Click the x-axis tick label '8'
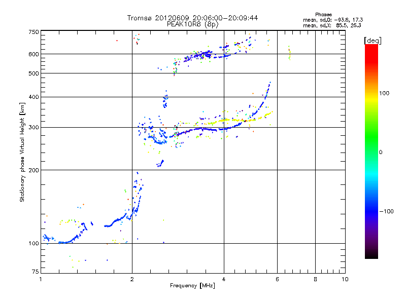Viewport: 406px width, 304px height. pos(315,279)
